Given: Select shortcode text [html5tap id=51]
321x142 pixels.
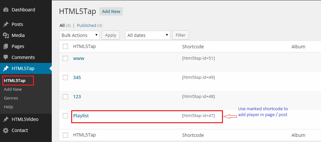Looking at the screenshot, I should (x=198, y=58).
